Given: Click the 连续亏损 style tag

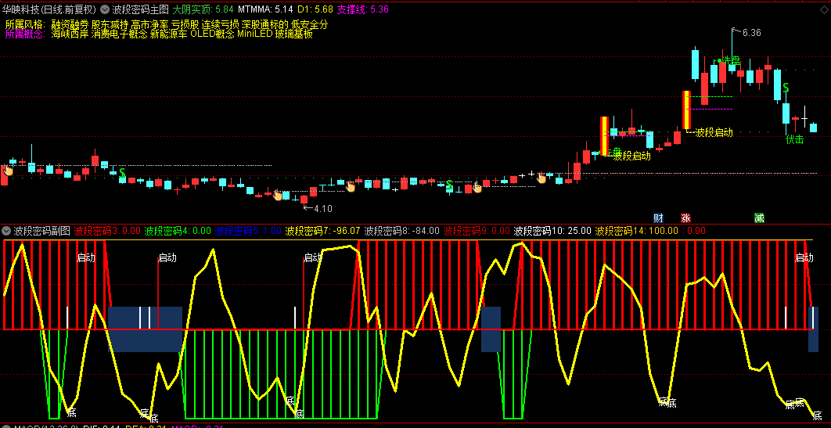Looking at the screenshot, I should click(221, 24).
